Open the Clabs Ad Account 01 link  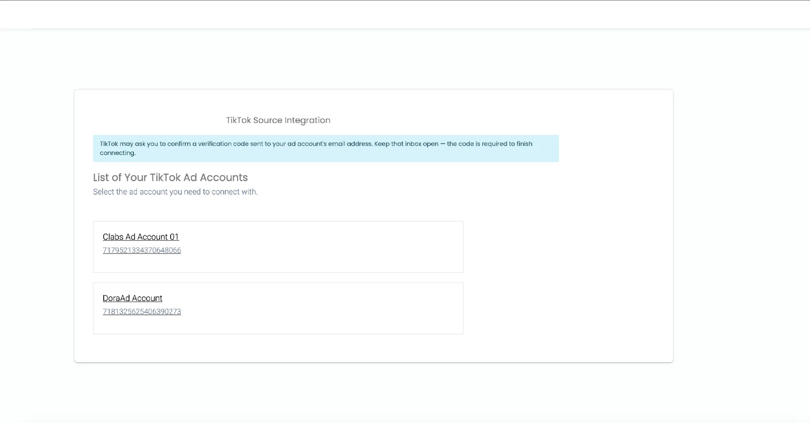141,237
